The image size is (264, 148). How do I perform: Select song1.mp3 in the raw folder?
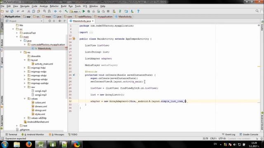tap(39, 91)
